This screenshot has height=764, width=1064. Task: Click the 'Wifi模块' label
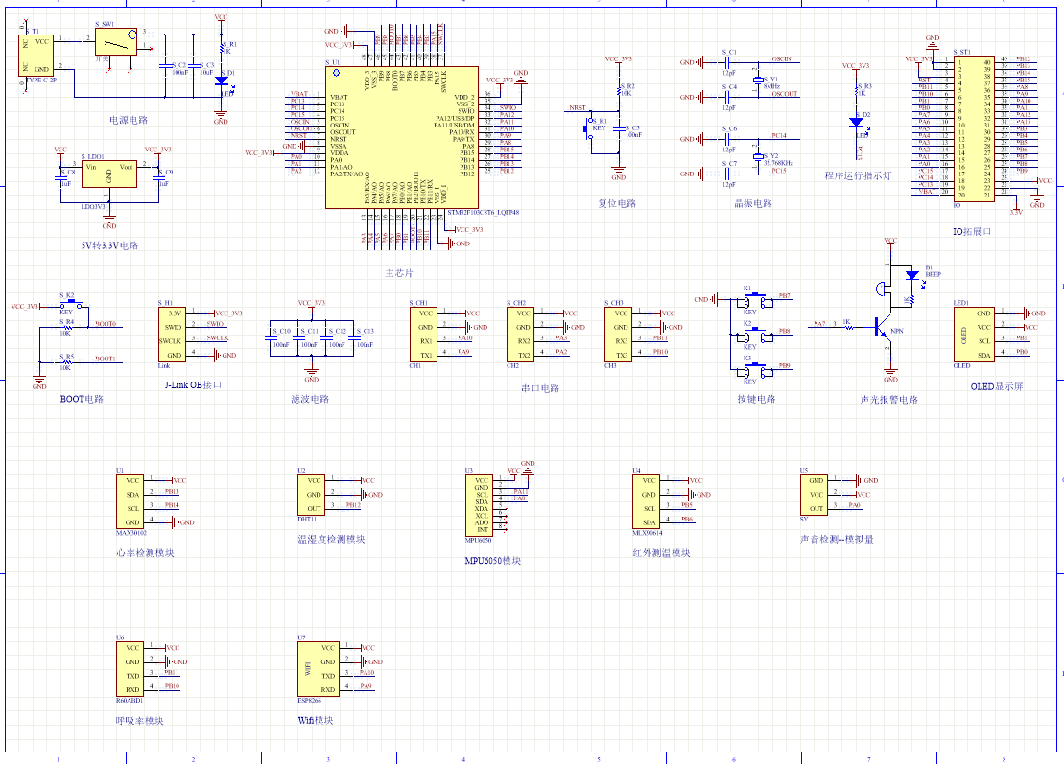(x=316, y=720)
